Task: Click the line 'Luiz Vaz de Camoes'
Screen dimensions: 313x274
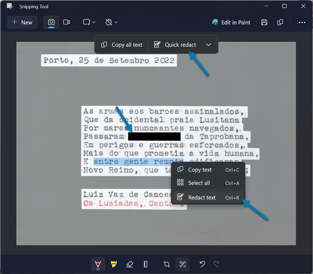Action: coord(127,194)
